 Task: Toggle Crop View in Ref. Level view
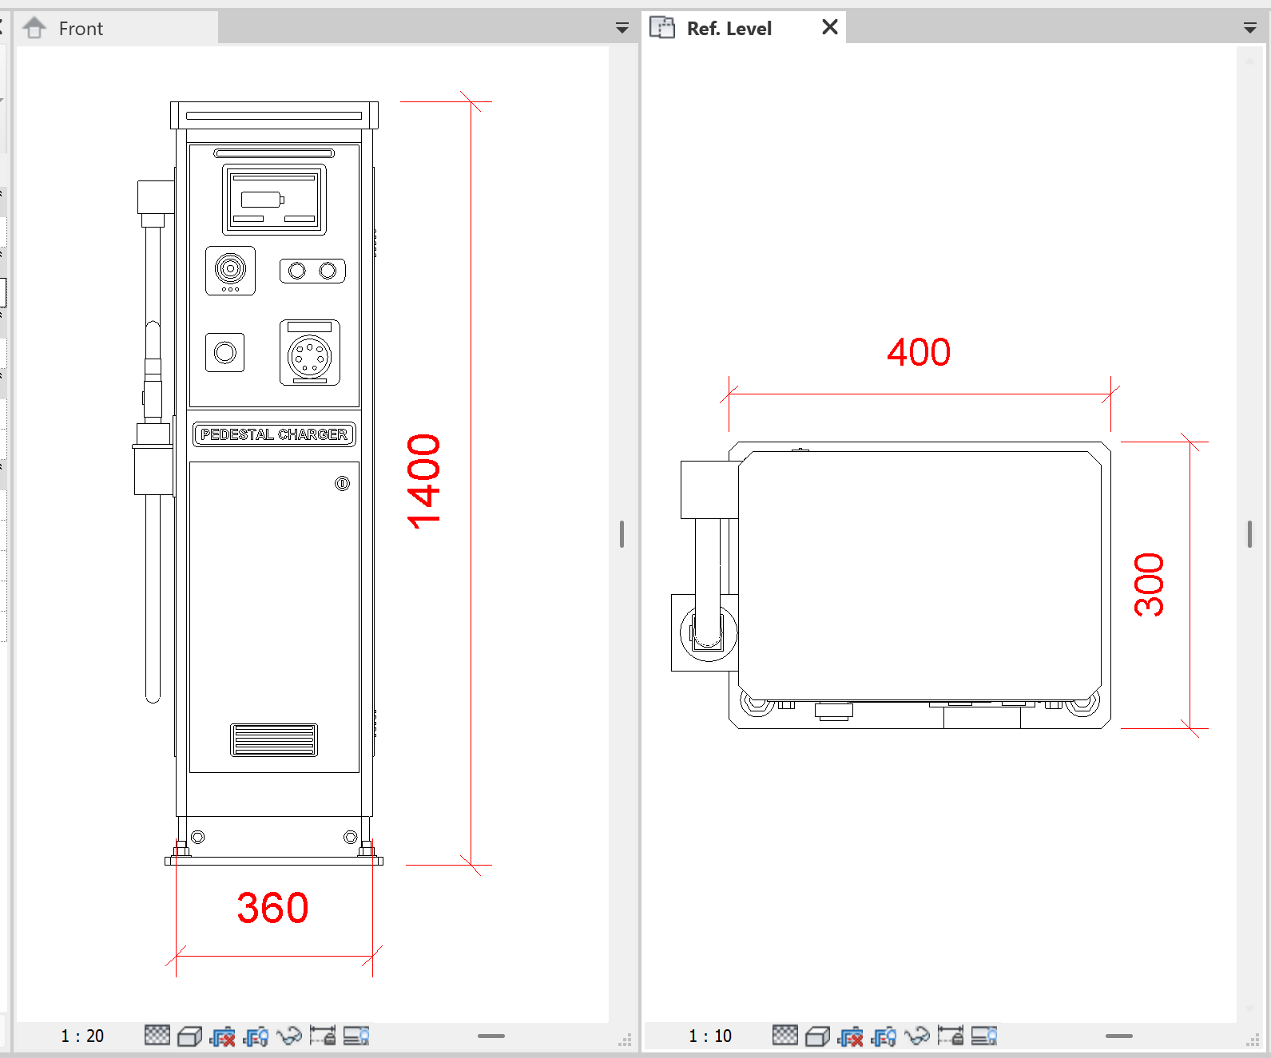[851, 1036]
